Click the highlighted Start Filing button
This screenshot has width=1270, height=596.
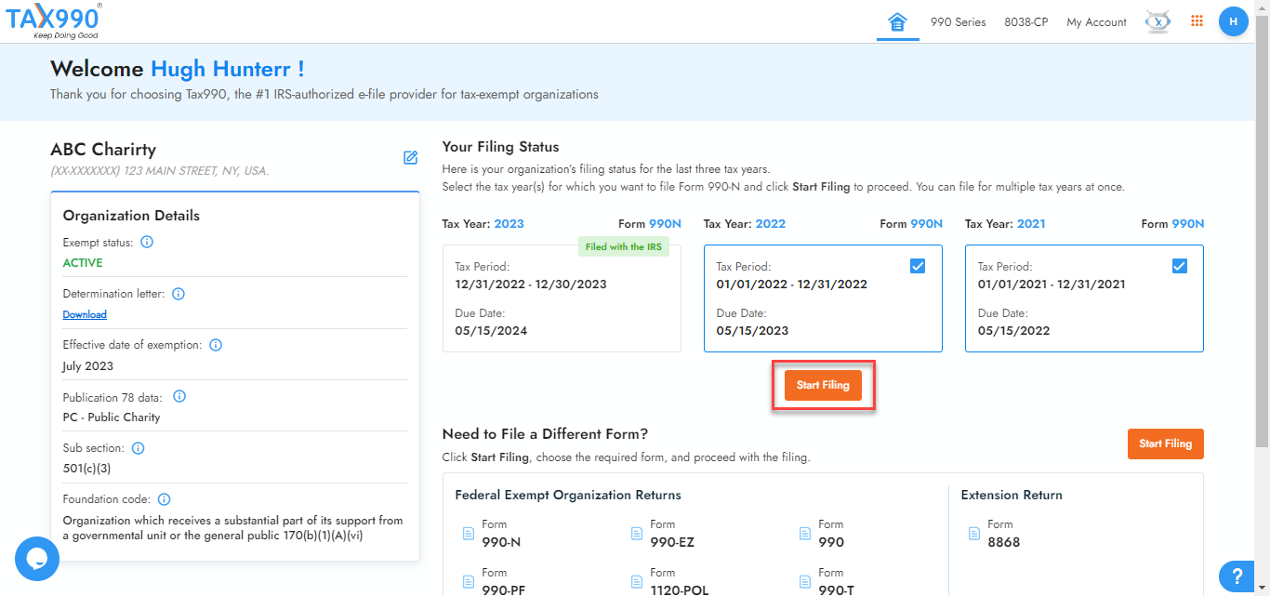tap(822, 384)
